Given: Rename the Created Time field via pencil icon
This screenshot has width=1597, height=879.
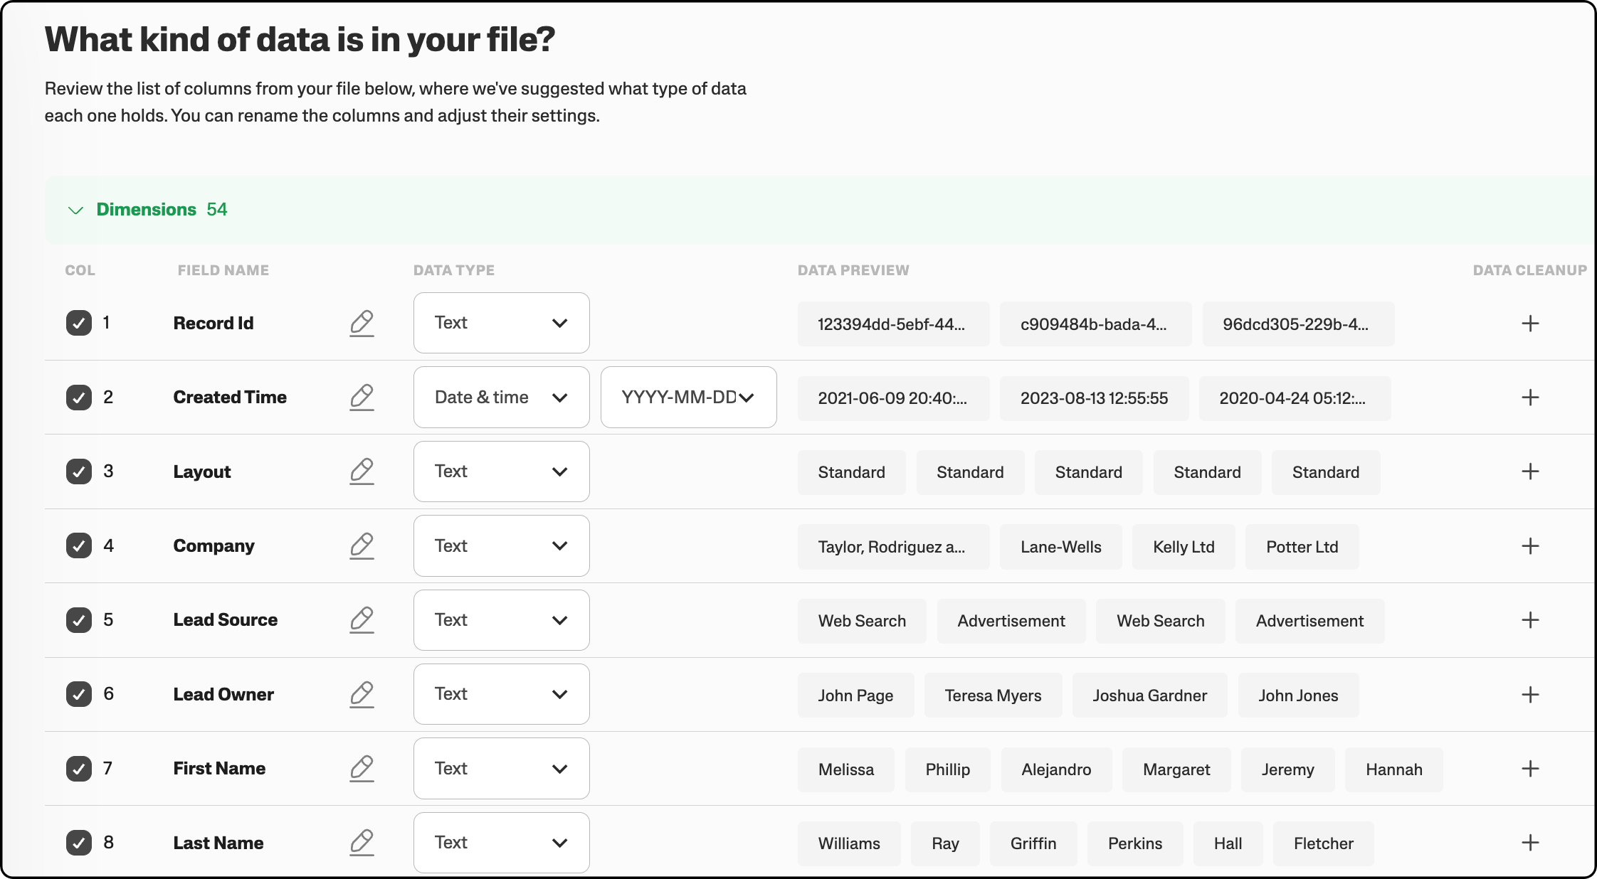Looking at the screenshot, I should [x=362, y=398].
